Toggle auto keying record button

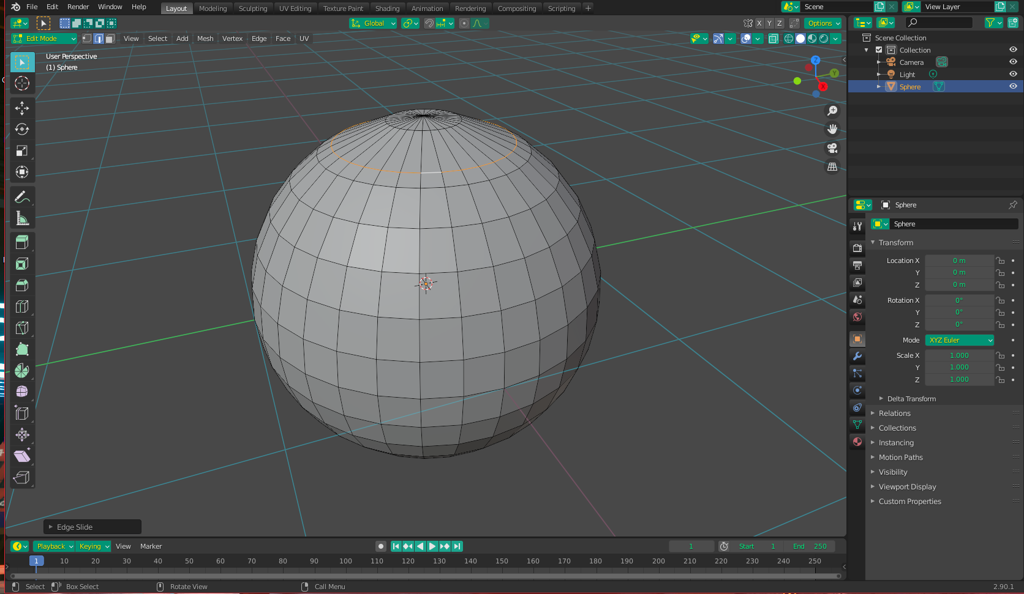381,546
